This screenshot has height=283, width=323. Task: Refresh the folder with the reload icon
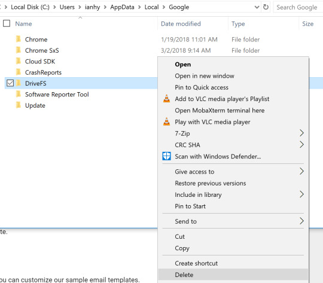click(x=266, y=7)
